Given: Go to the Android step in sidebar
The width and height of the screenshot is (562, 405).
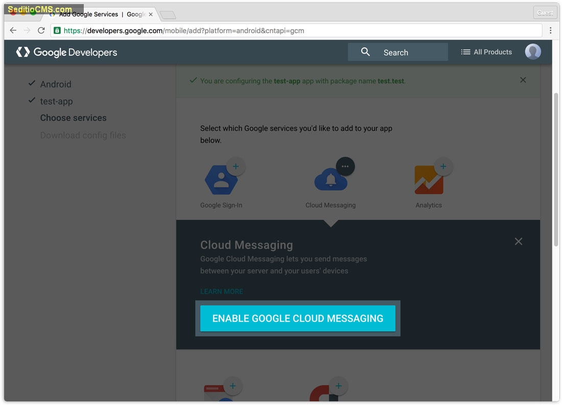Looking at the screenshot, I should 56,84.
